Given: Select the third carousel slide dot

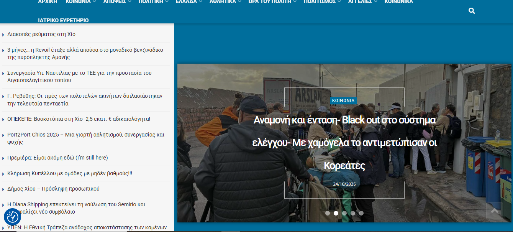Looking at the screenshot, I should click(x=344, y=213).
